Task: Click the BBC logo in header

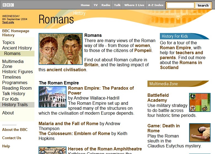Action: pyautogui.click(x=8, y=5)
